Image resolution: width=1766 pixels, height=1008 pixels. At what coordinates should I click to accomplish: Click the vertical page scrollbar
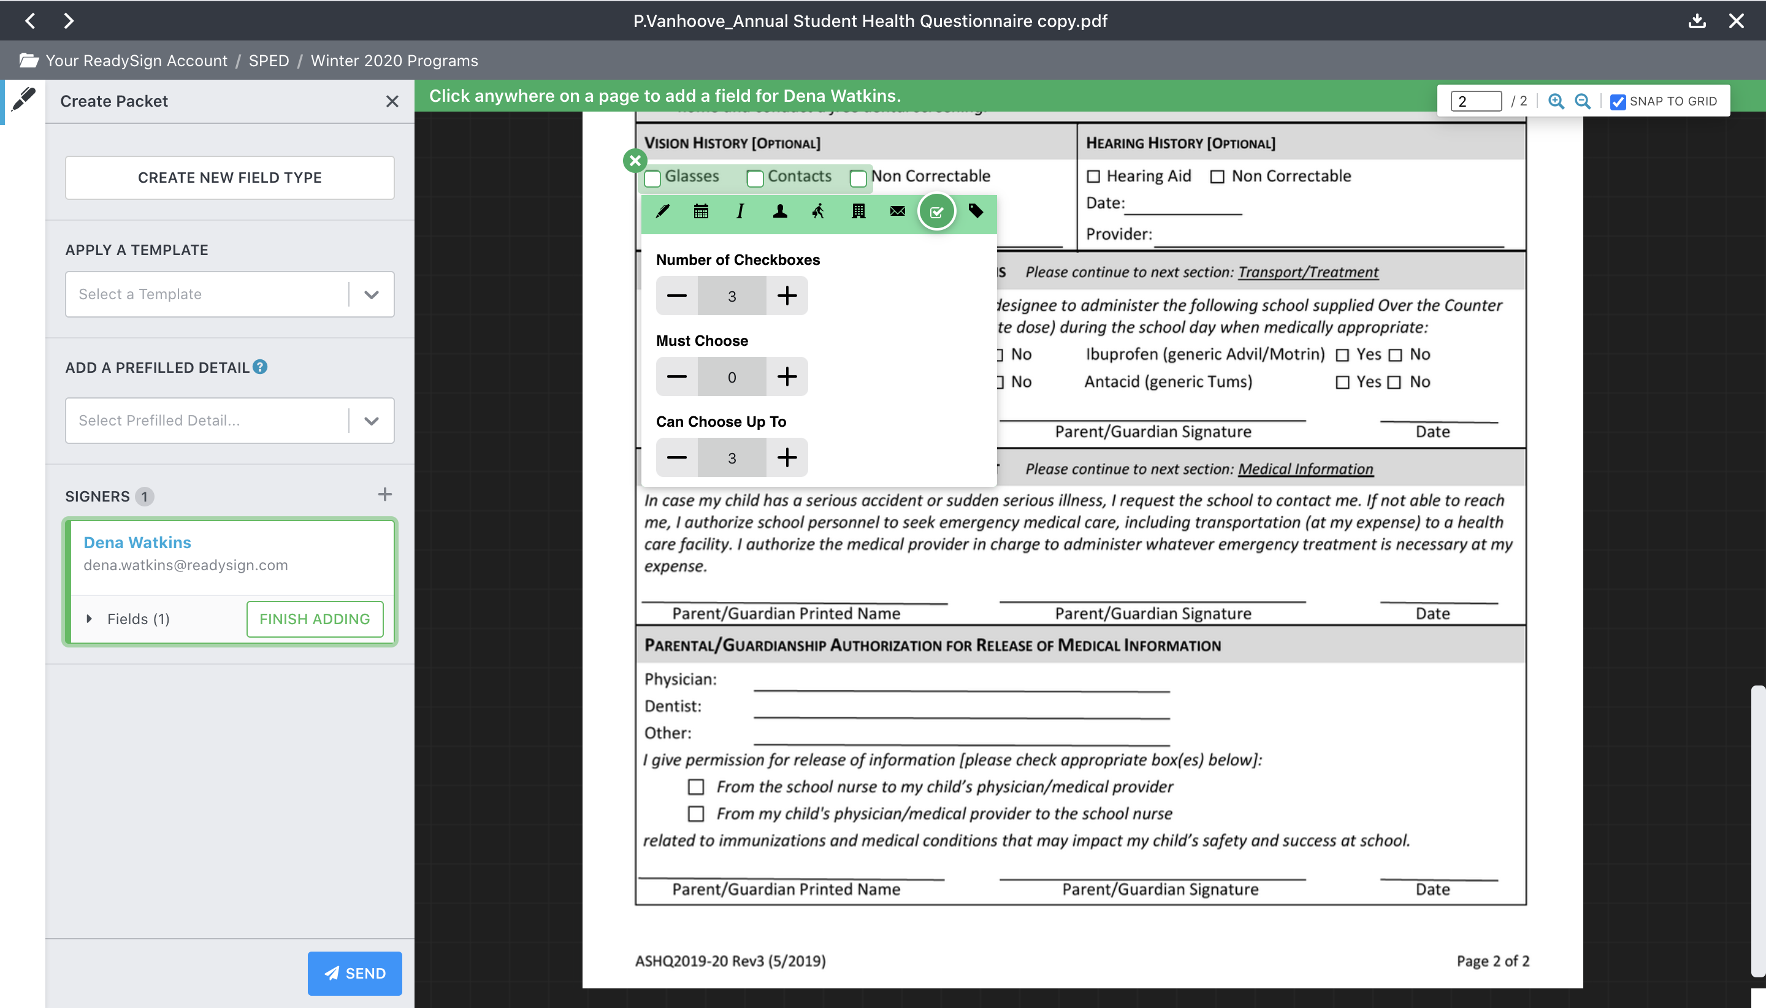click(x=1757, y=831)
